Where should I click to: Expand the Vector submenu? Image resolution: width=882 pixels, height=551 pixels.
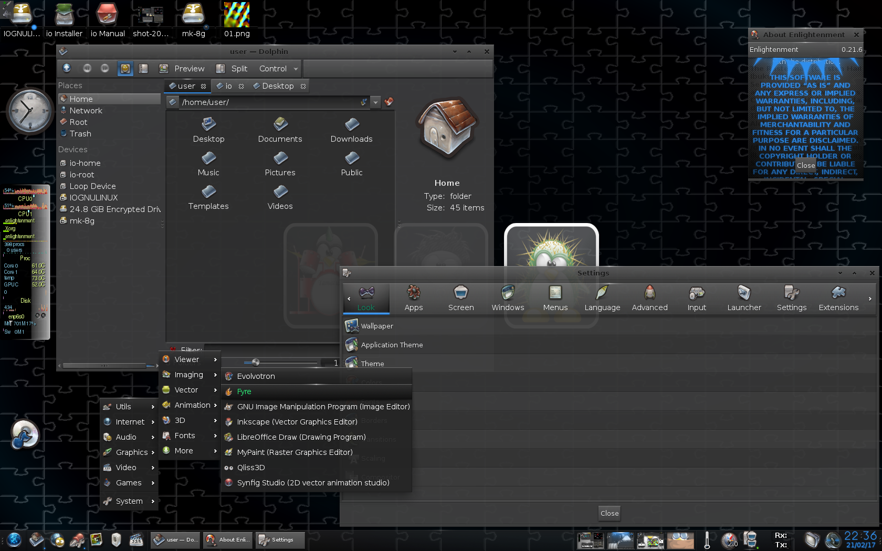click(x=190, y=390)
